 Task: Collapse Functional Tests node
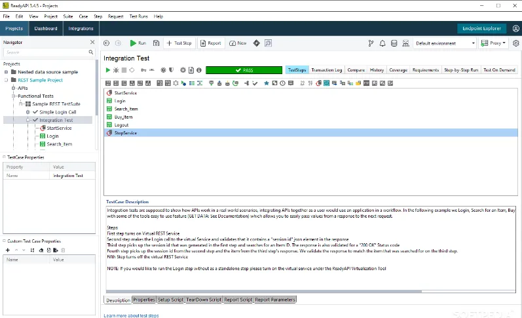click(13, 96)
